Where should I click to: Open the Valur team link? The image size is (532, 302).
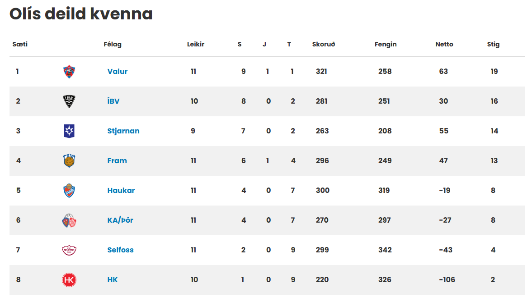118,71
